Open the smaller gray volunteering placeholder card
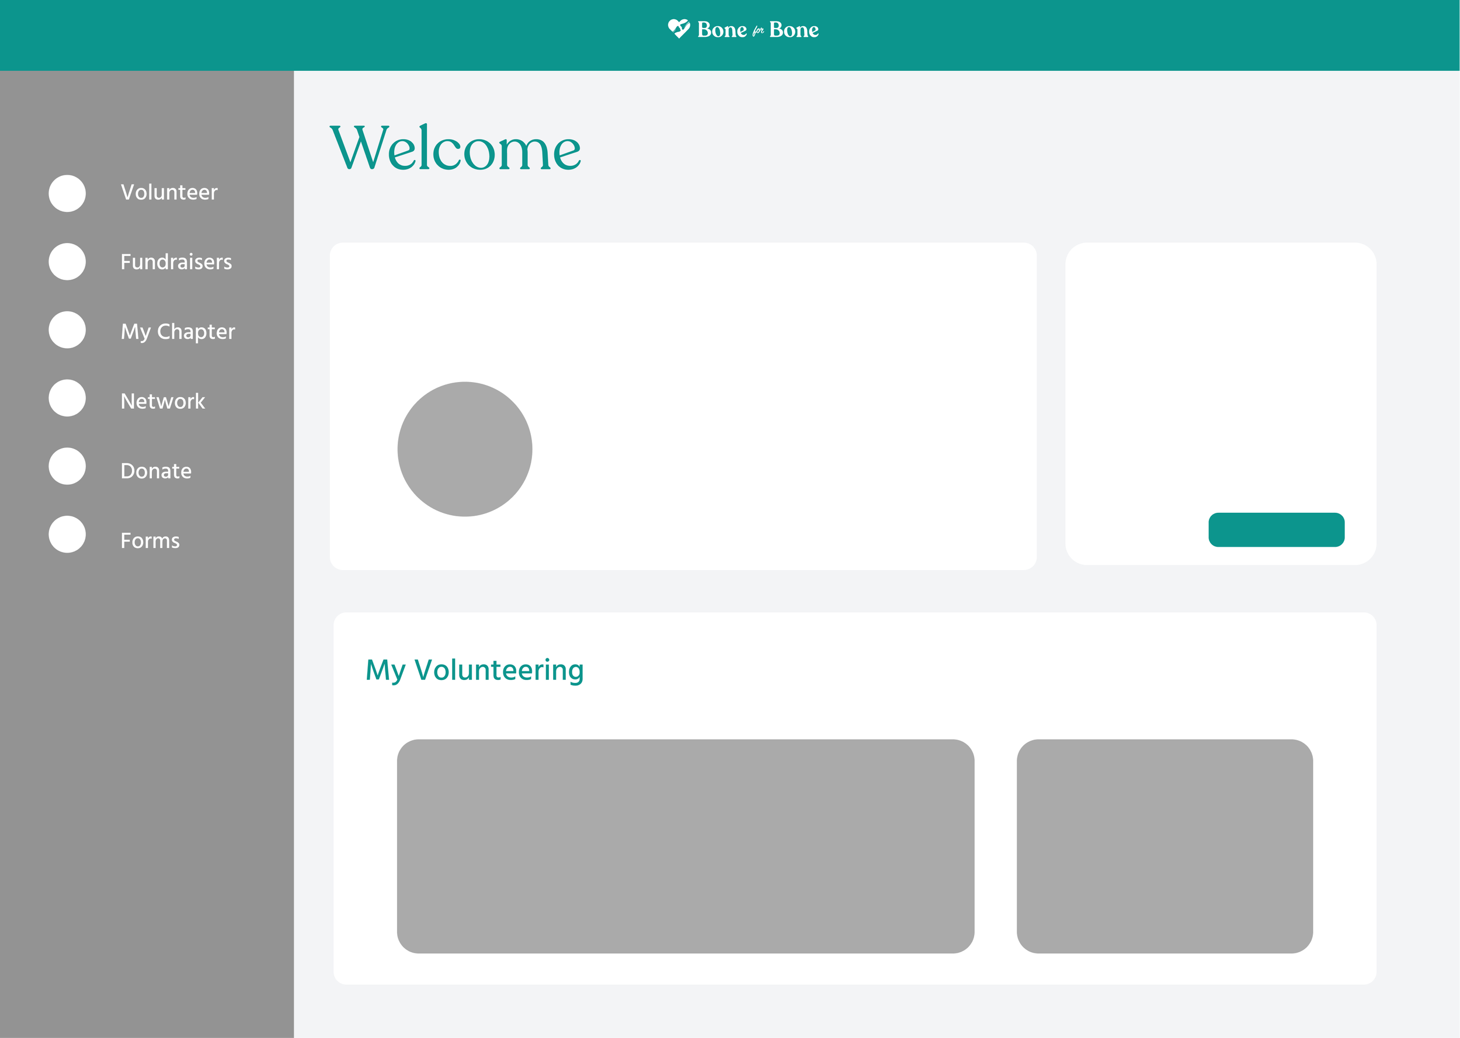 pos(1164,846)
